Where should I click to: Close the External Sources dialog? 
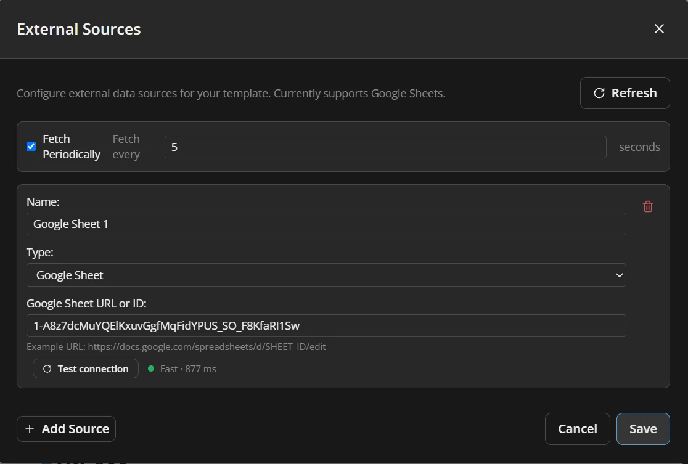(x=659, y=29)
